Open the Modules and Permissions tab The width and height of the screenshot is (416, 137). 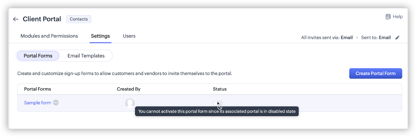pyautogui.click(x=49, y=36)
